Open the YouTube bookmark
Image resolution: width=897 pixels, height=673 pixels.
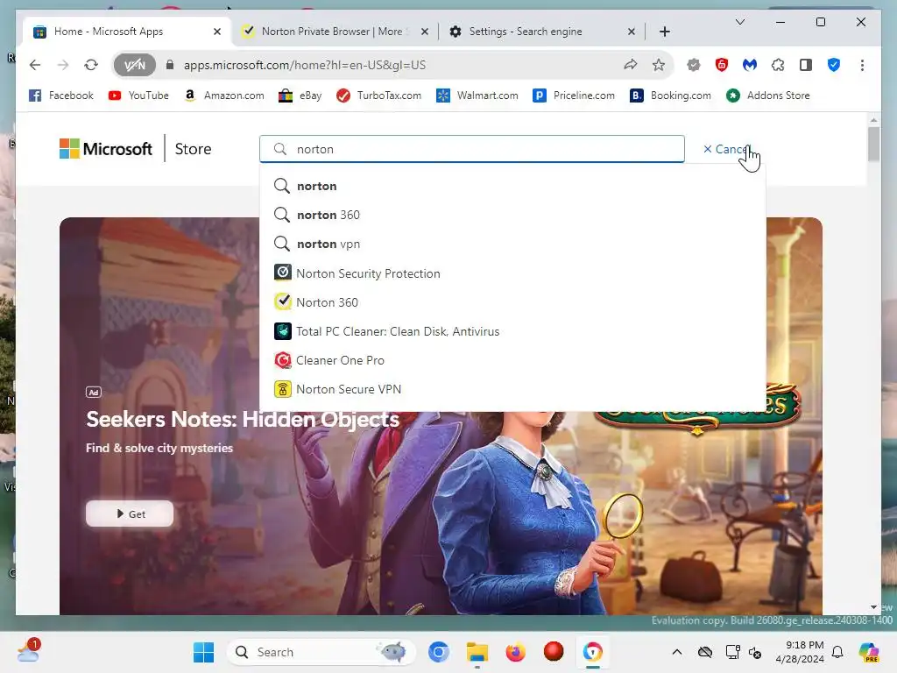pyautogui.click(x=138, y=96)
